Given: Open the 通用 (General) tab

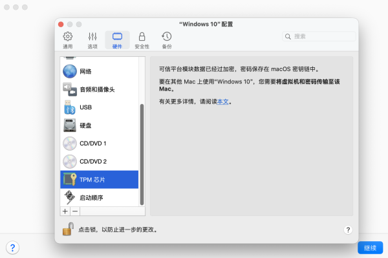Looking at the screenshot, I should point(67,40).
